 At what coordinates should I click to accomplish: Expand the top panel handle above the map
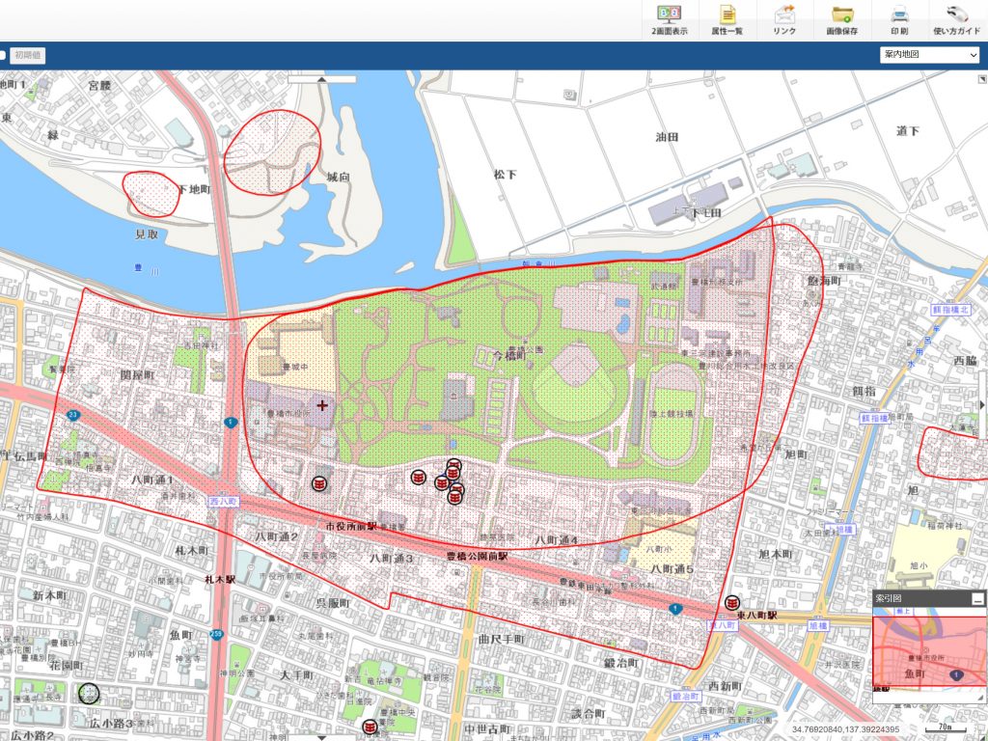pyautogui.click(x=322, y=79)
